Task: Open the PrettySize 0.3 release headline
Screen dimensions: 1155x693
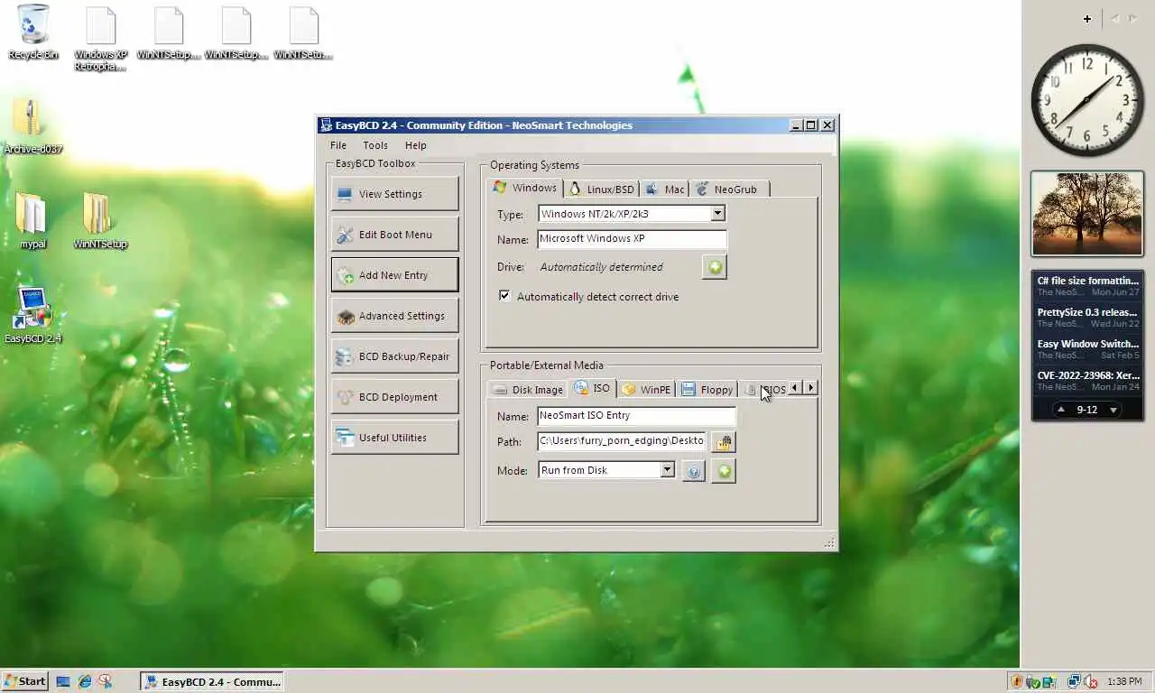Action: tap(1087, 318)
